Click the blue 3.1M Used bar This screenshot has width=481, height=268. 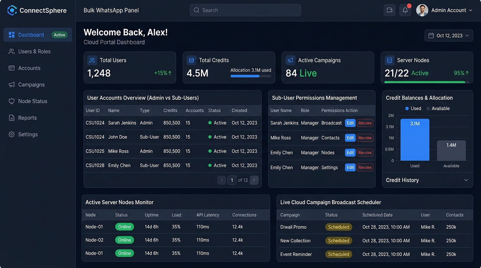pyautogui.click(x=415, y=140)
